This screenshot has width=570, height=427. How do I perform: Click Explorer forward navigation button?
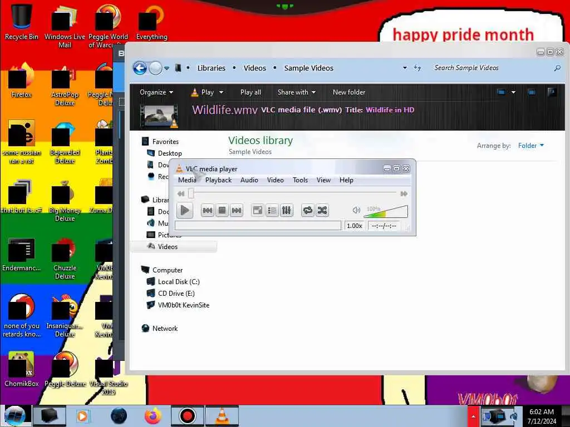[156, 68]
